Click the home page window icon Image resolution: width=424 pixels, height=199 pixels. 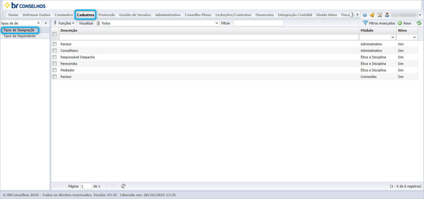point(379,15)
